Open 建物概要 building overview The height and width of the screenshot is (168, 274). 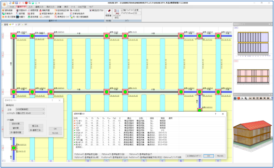click(x=7, y=10)
